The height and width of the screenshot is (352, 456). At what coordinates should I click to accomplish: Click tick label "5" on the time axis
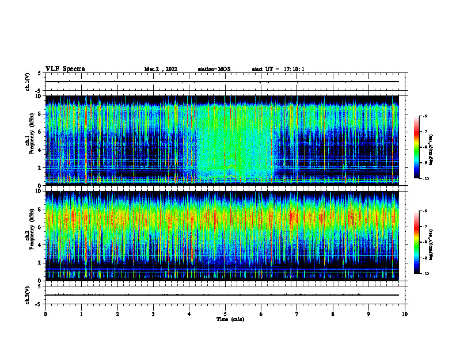(x=225, y=314)
